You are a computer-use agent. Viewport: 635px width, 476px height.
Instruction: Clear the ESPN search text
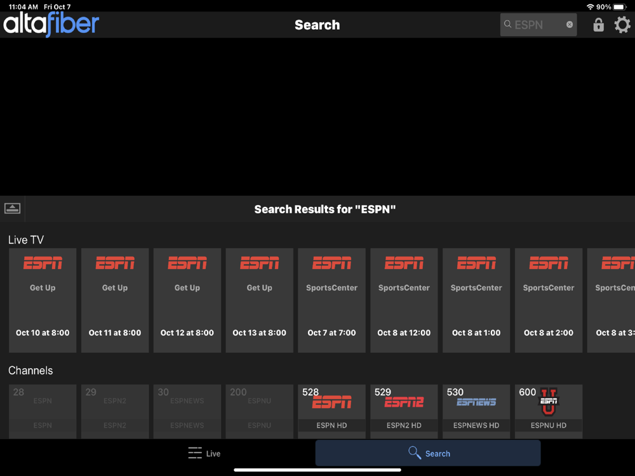tap(570, 24)
